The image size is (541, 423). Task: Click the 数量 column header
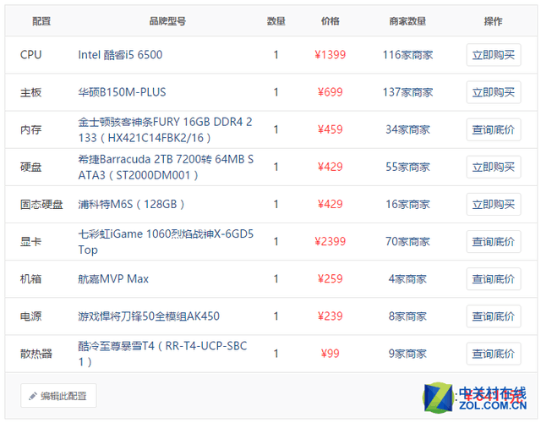276,21
